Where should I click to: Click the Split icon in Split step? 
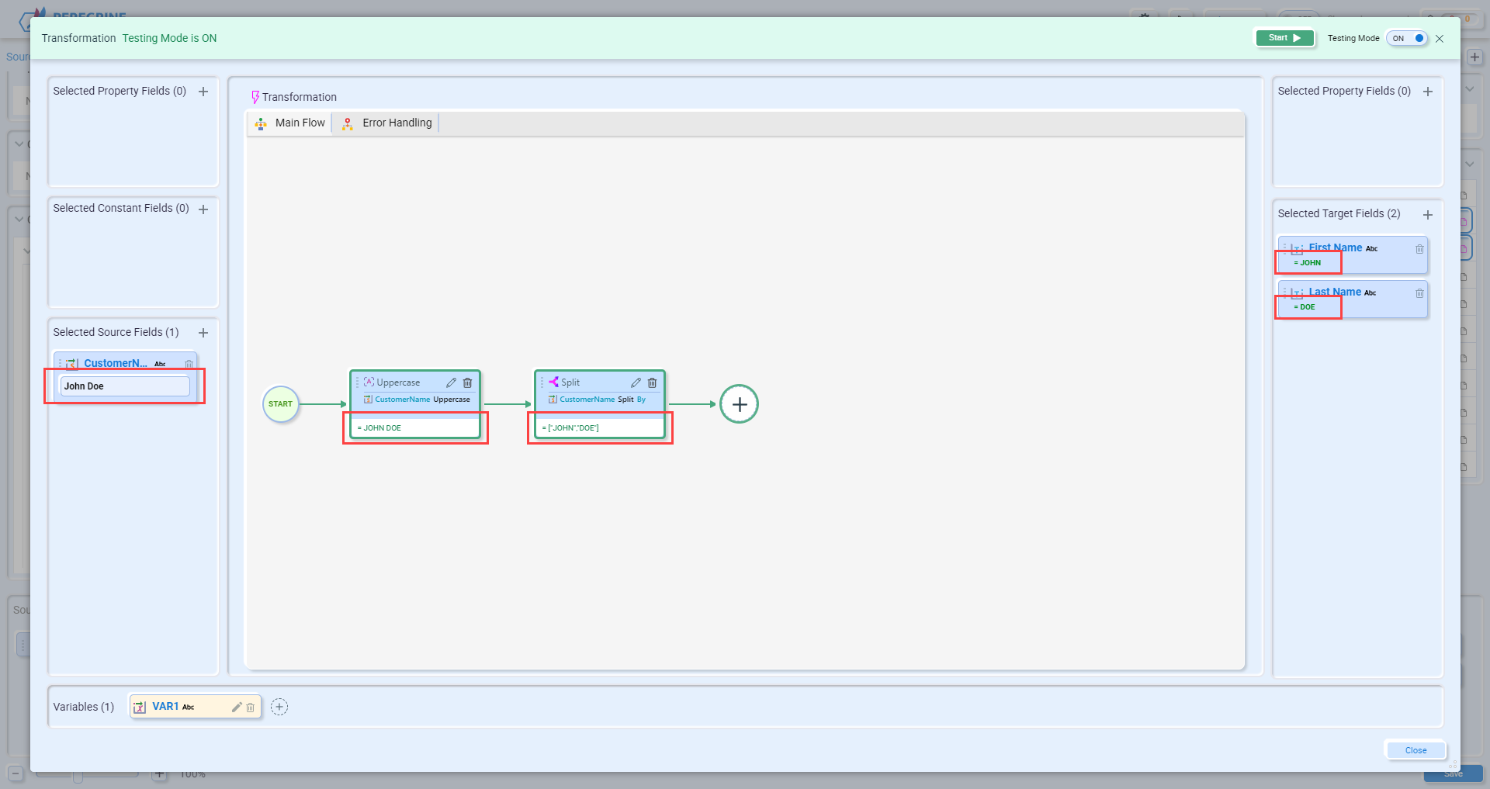[554, 382]
